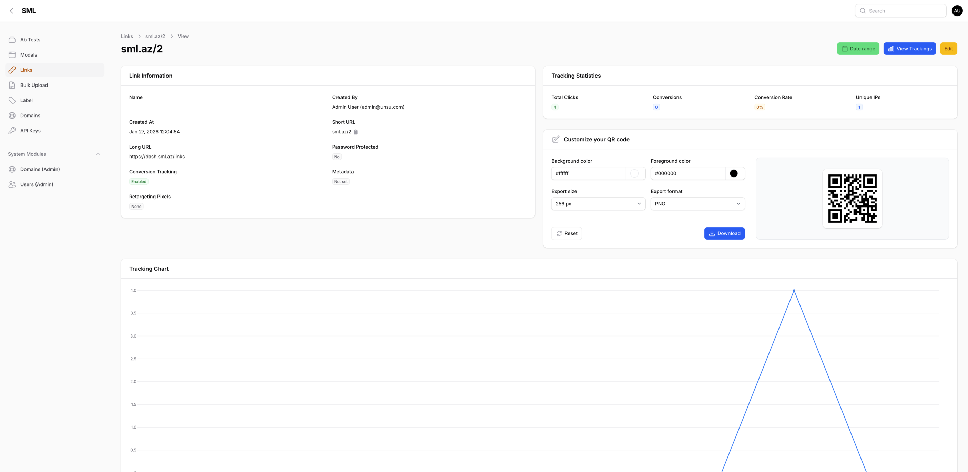
Task: Open the Export size dropdown
Action: point(598,204)
